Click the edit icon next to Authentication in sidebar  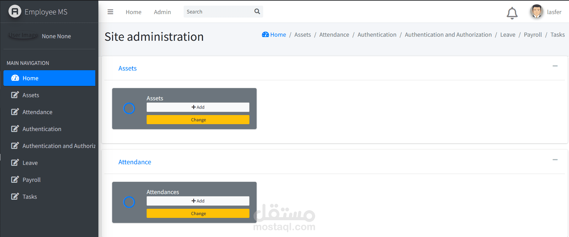click(x=15, y=129)
